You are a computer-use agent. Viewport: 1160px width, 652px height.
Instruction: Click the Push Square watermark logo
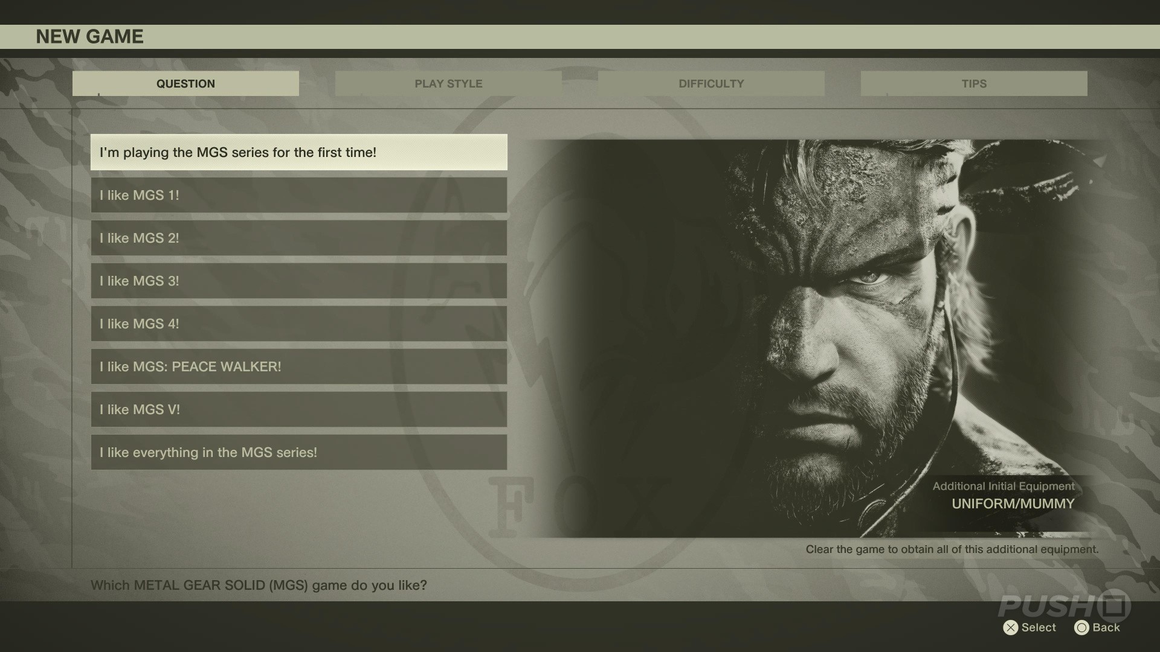pos(1063,606)
